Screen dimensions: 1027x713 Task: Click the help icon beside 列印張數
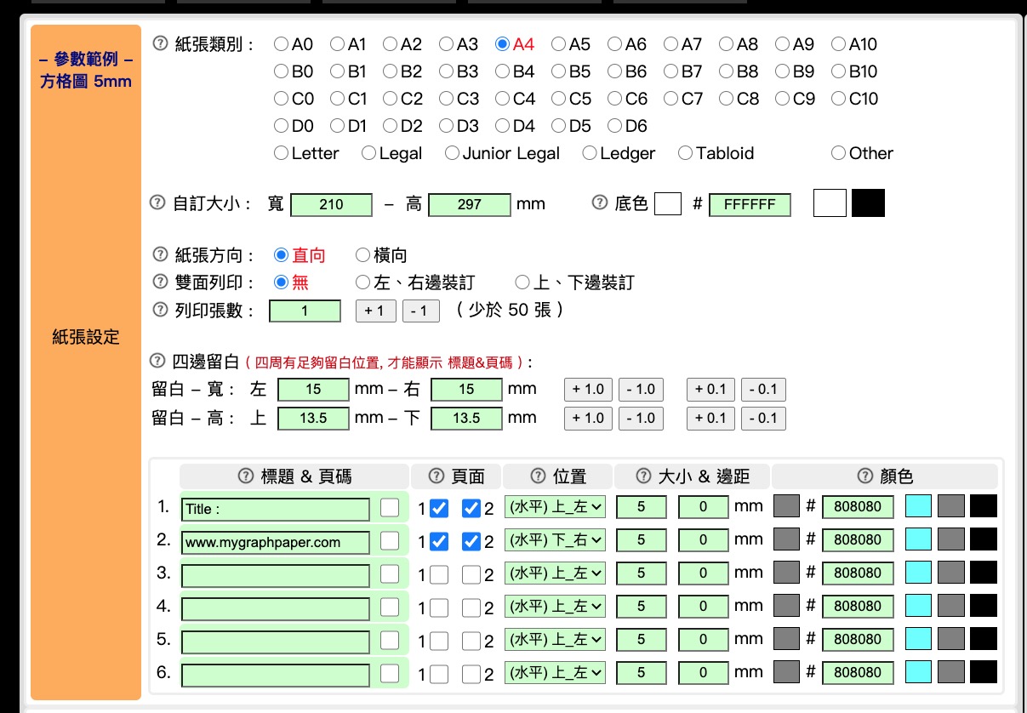coord(160,310)
